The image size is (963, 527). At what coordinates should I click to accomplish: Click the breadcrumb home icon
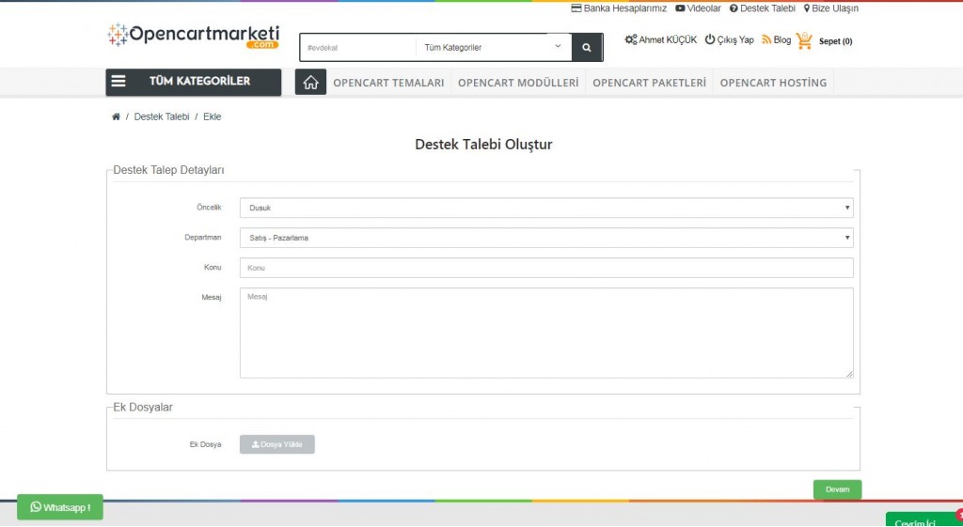[x=116, y=116]
